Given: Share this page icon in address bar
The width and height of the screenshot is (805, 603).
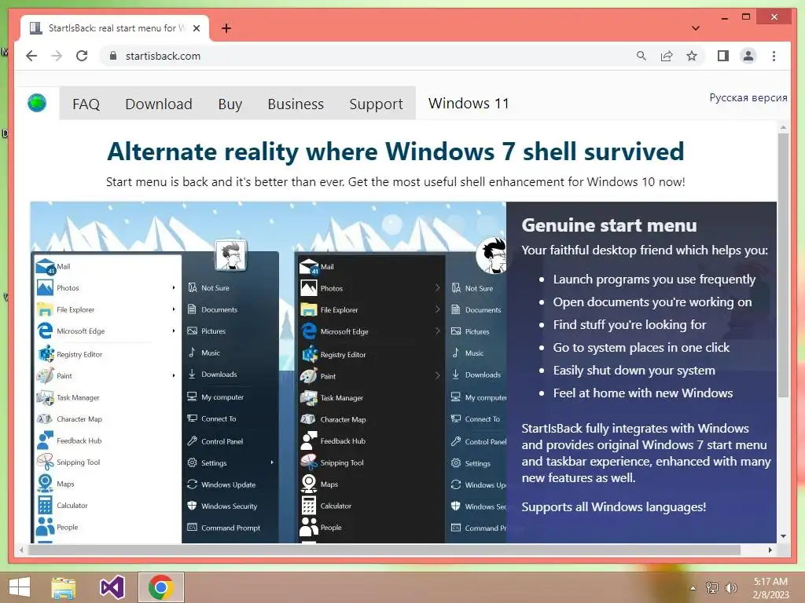Looking at the screenshot, I should coord(667,56).
